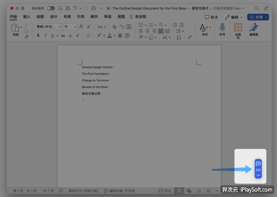
Task: Open the 编辑 mode dropdown
Action: [x=233, y=17]
